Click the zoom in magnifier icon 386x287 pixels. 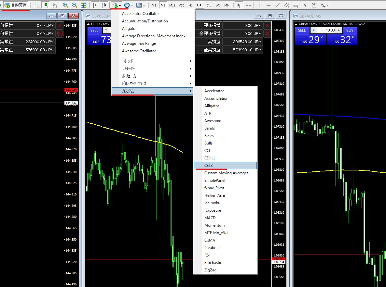coord(65,5)
